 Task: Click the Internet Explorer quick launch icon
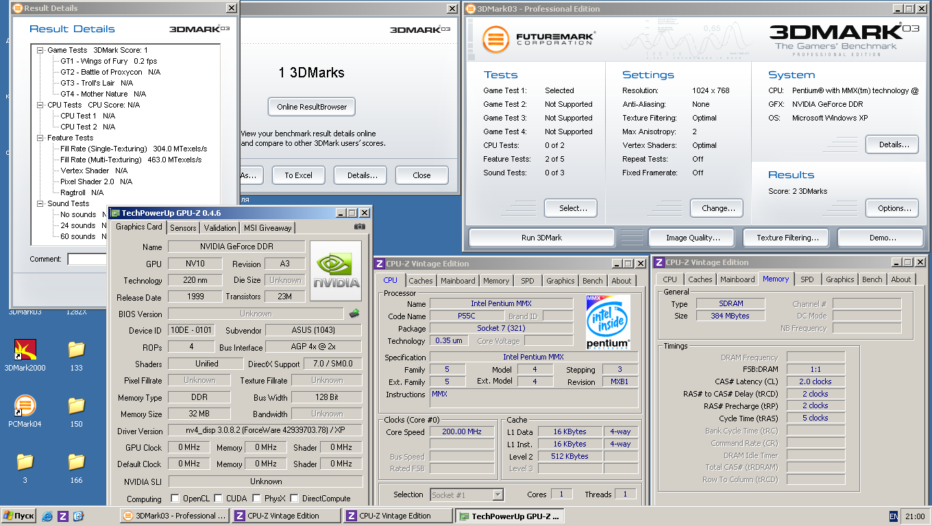tap(47, 516)
